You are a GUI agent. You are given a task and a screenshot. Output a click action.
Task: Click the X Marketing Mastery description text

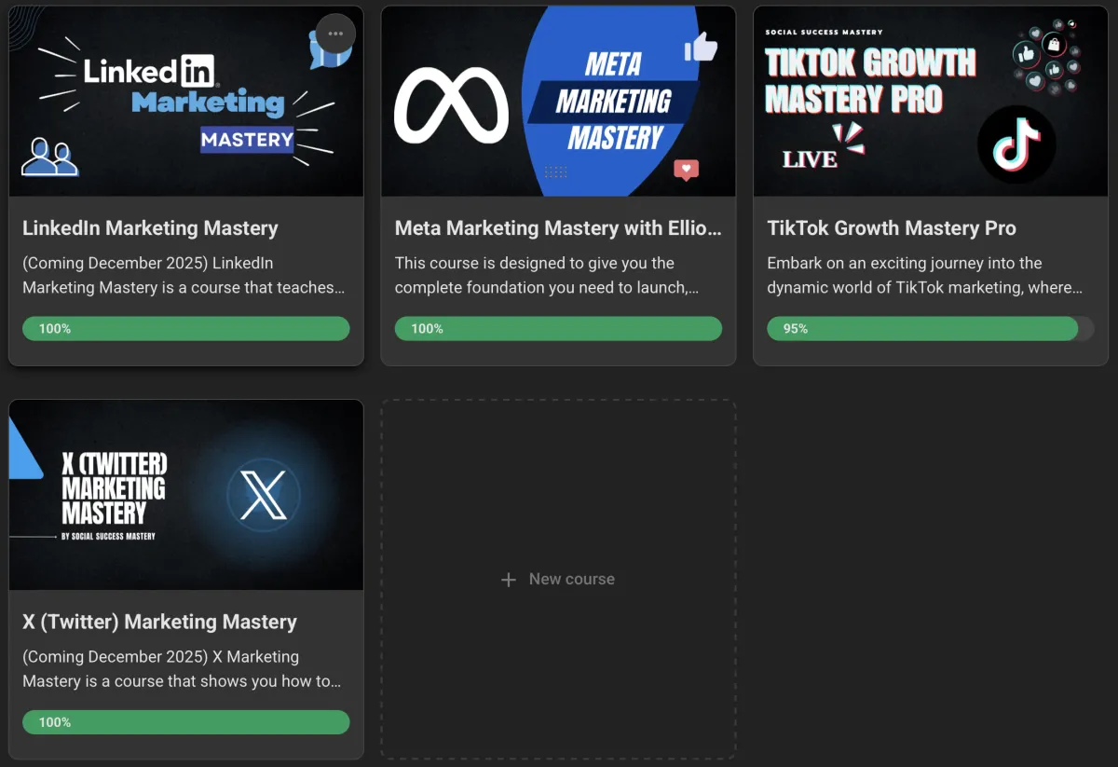[182, 669]
